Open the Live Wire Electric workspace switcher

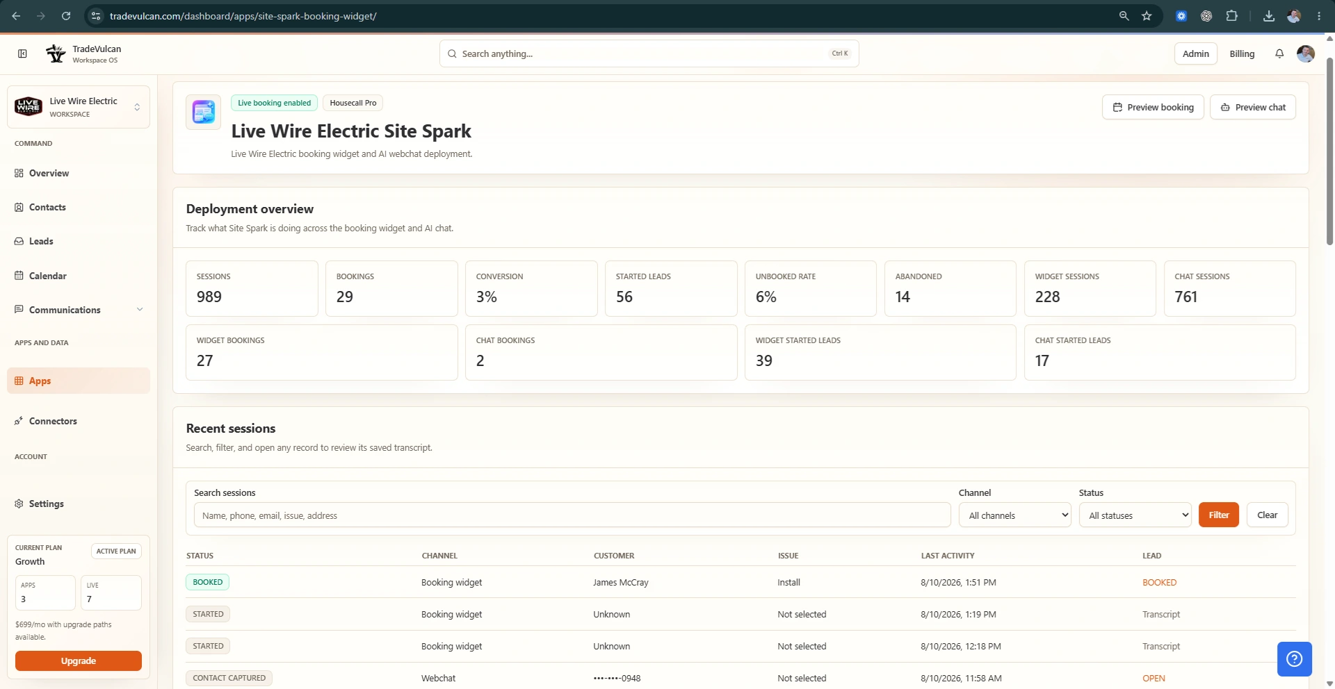coord(79,107)
